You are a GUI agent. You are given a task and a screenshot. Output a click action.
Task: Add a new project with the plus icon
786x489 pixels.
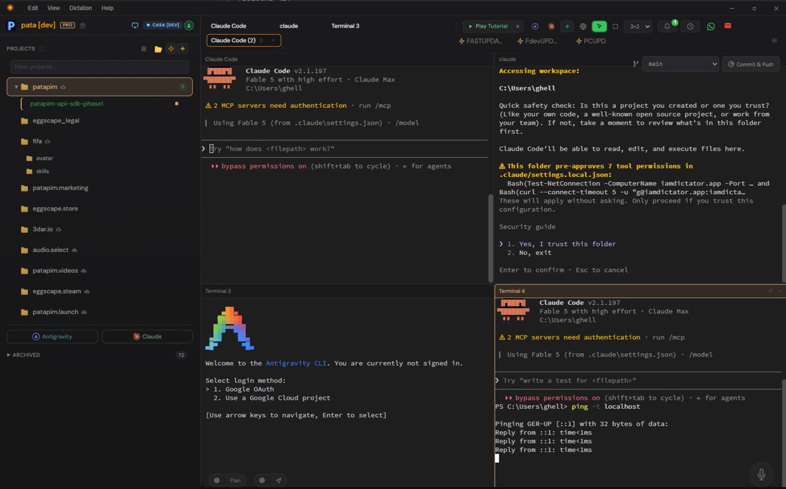(182, 49)
